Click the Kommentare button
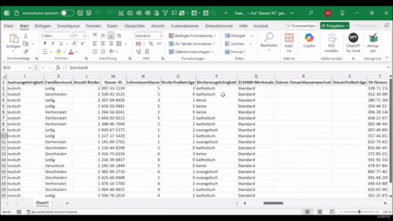The image size is (393, 221). 302,26
